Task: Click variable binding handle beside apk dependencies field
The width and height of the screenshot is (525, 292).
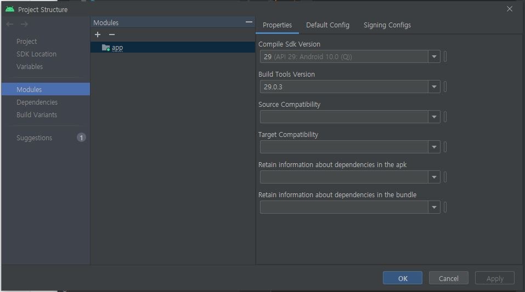Action: point(445,177)
